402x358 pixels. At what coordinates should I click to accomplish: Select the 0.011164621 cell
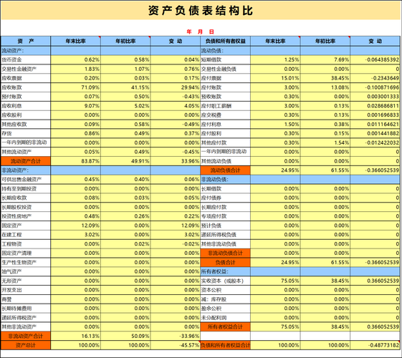375,124
